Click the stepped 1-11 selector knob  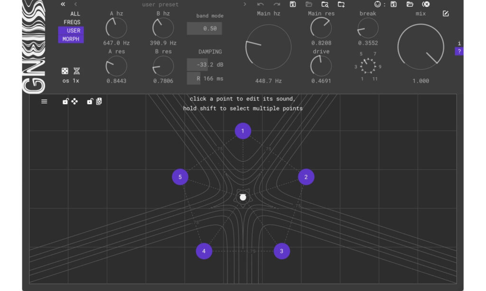(x=368, y=66)
